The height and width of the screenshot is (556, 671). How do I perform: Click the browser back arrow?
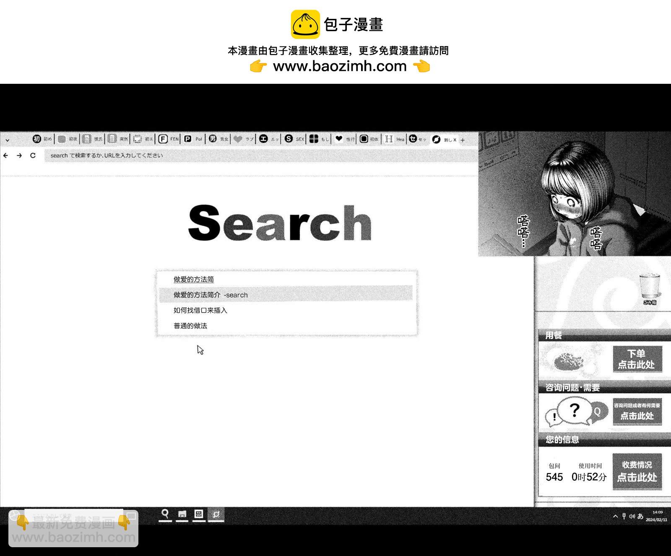click(6, 155)
